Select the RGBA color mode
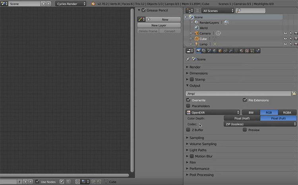This screenshot has width=298, height=185. point(287,113)
